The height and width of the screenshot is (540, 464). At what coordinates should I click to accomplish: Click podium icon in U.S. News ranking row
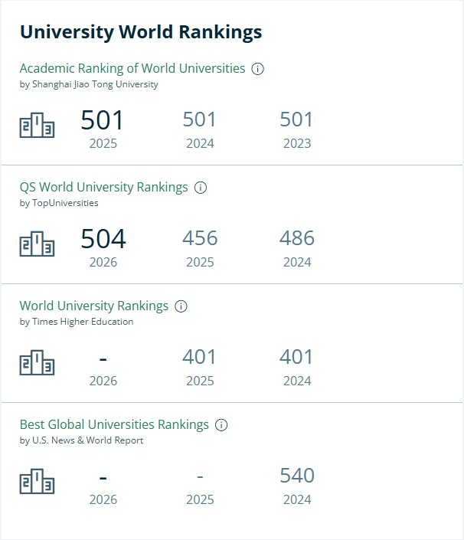click(37, 481)
